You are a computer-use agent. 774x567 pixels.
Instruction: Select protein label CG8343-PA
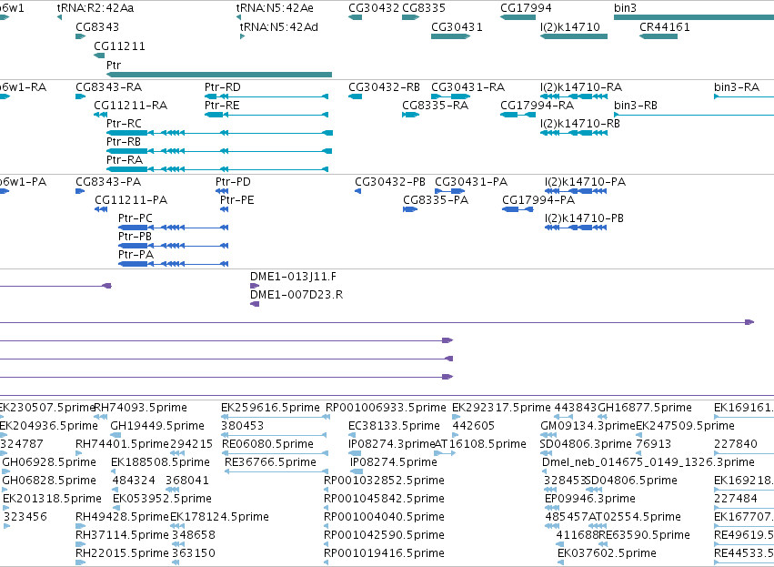pos(108,182)
